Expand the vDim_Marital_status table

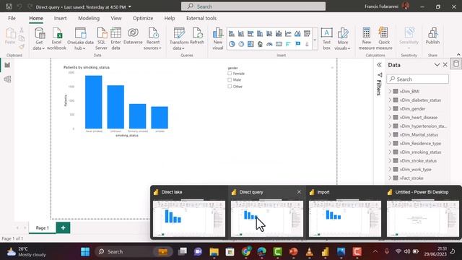(390, 135)
